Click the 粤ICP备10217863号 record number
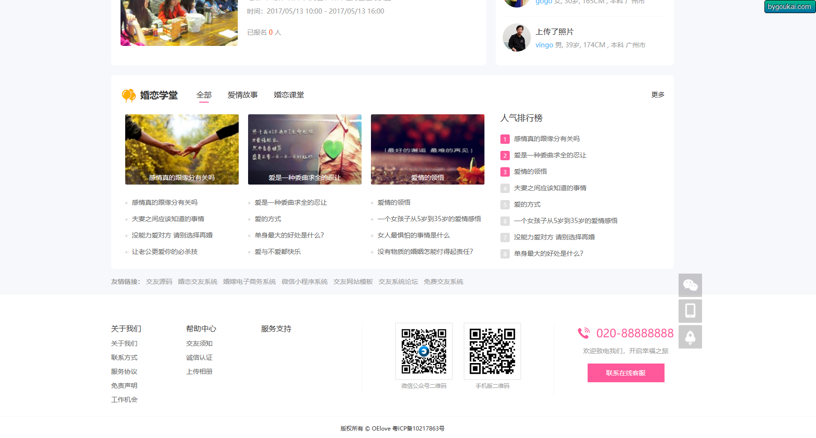This screenshot has height=438, width=816. coord(418,429)
